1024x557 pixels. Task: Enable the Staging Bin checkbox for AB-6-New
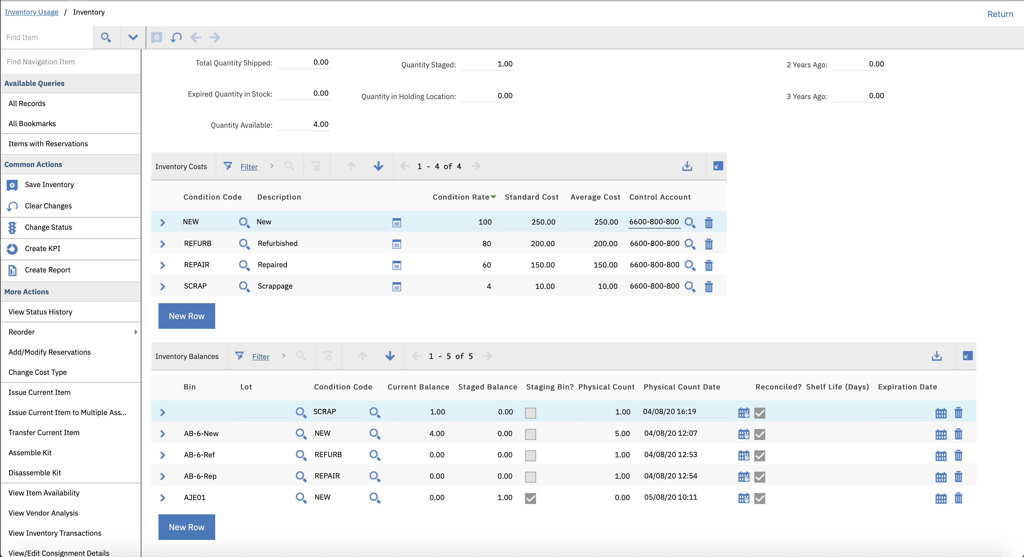click(530, 434)
